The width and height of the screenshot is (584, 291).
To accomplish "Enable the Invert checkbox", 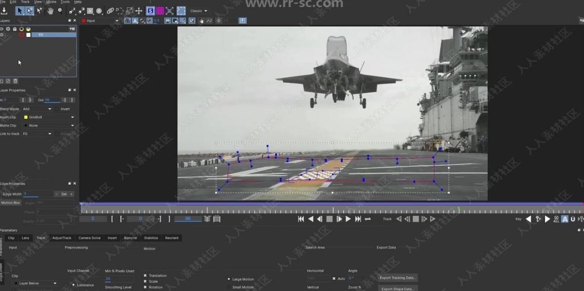I will point(57,109).
